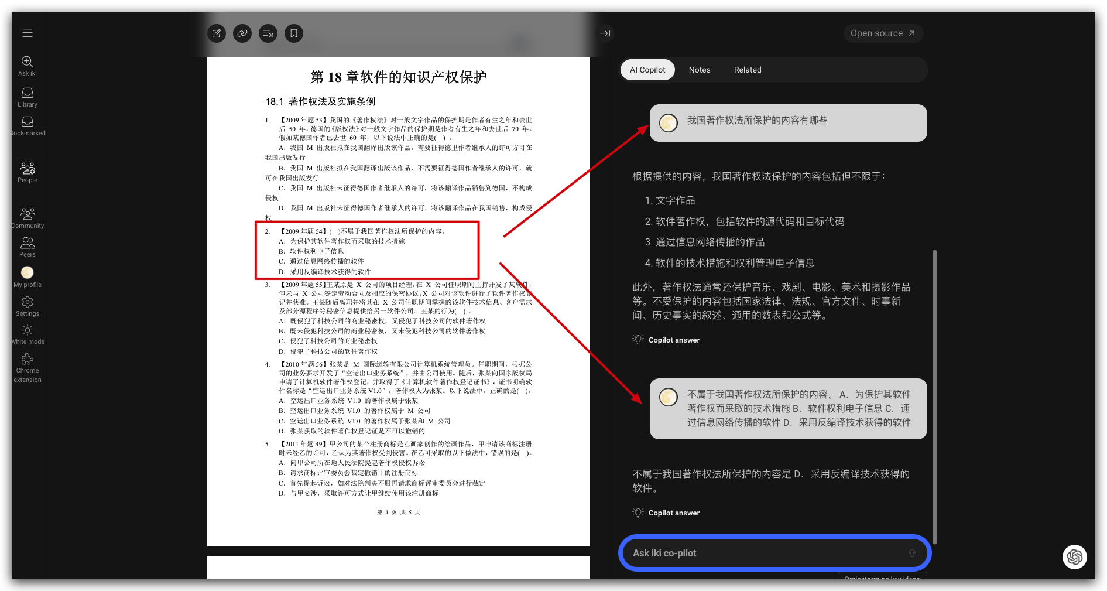Click the Ask iki co-pilot input field

774,553
